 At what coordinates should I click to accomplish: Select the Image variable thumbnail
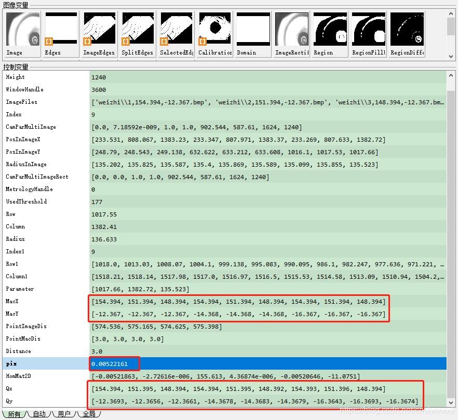pos(23,34)
